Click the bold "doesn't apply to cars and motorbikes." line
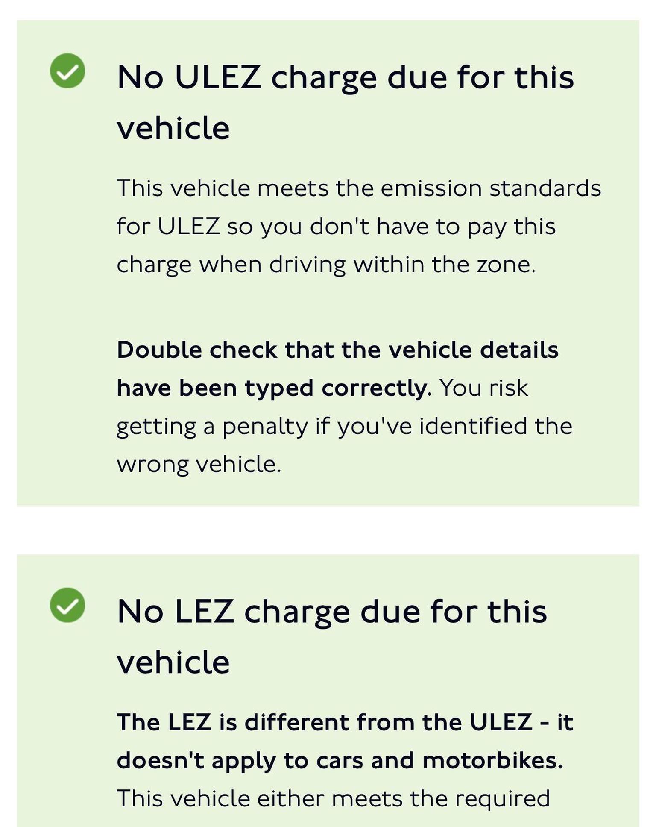Viewport: 656px width, 827px height. pyautogui.click(x=340, y=760)
